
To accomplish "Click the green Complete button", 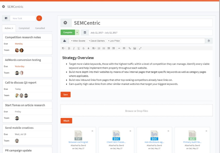I will [68, 32].
